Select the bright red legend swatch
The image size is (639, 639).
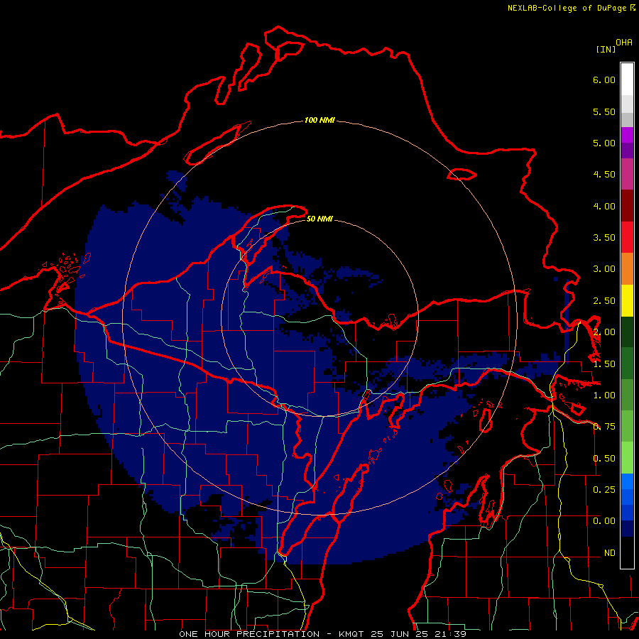(x=627, y=237)
